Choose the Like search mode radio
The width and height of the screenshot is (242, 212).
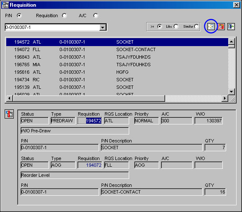coord(176,27)
